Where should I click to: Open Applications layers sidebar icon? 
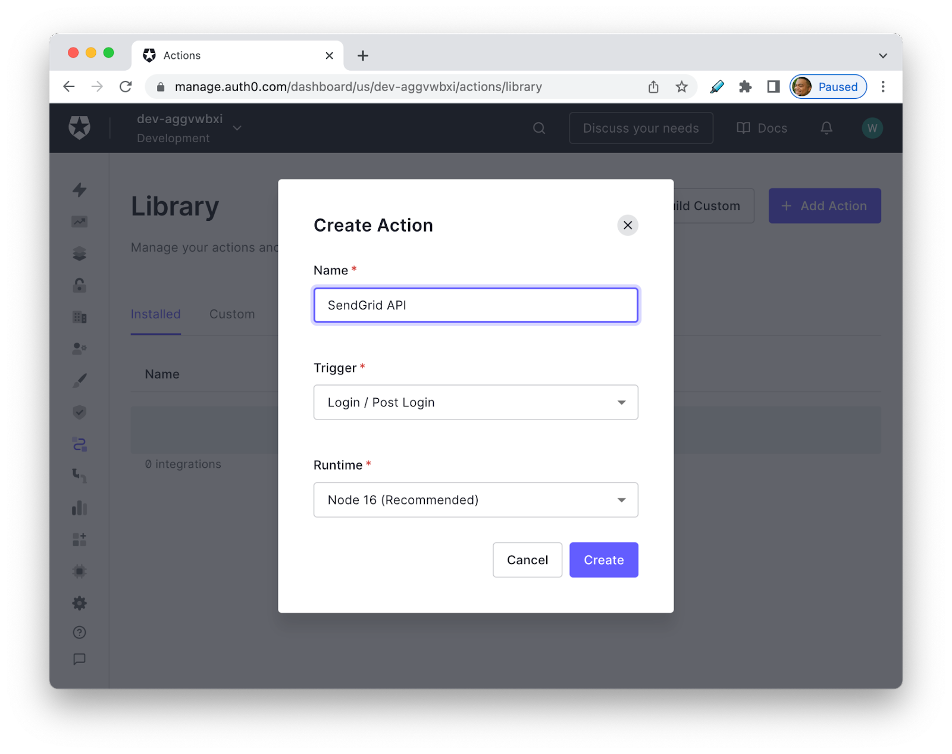pos(79,254)
